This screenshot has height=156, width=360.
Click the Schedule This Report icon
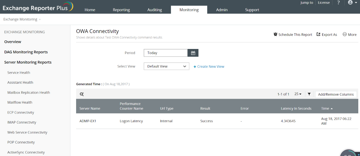click(x=275, y=34)
